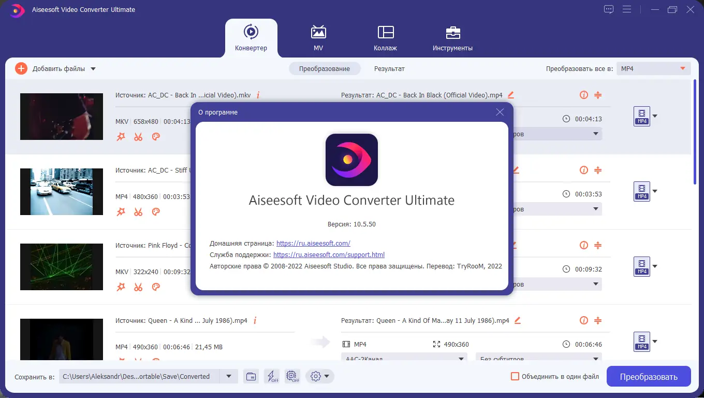The image size is (704, 398).
Task: Click compress icon for the Pink Floyd row
Action: tap(598, 245)
